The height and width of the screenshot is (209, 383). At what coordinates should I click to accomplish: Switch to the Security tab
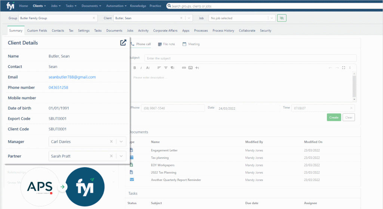[266, 31]
